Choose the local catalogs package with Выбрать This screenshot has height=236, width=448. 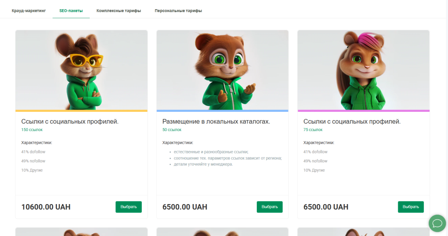point(269,207)
